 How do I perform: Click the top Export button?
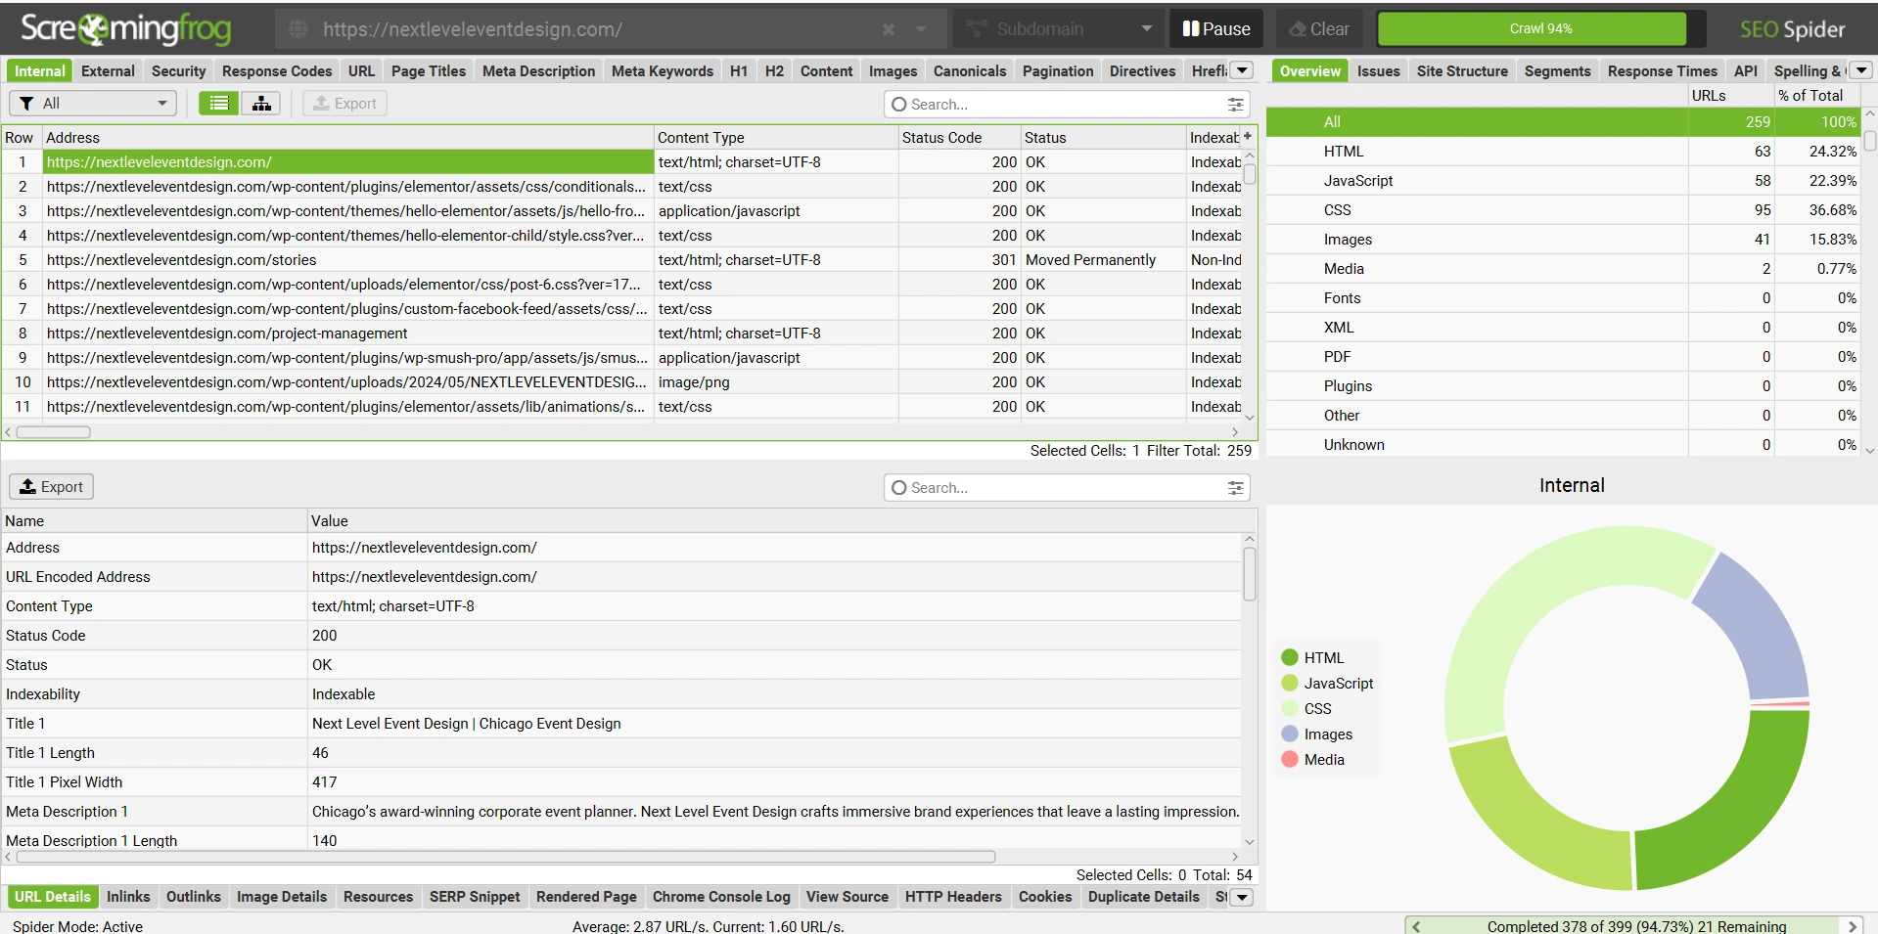[x=344, y=104]
